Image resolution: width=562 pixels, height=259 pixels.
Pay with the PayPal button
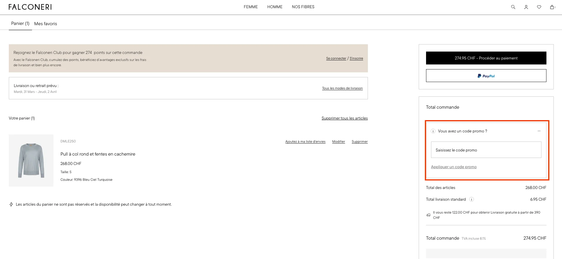click(x=486, y=76)
